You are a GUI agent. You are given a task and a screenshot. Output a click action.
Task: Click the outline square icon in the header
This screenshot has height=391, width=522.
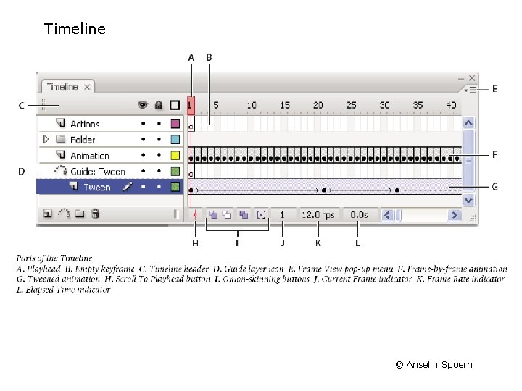(x=175, y=105)
